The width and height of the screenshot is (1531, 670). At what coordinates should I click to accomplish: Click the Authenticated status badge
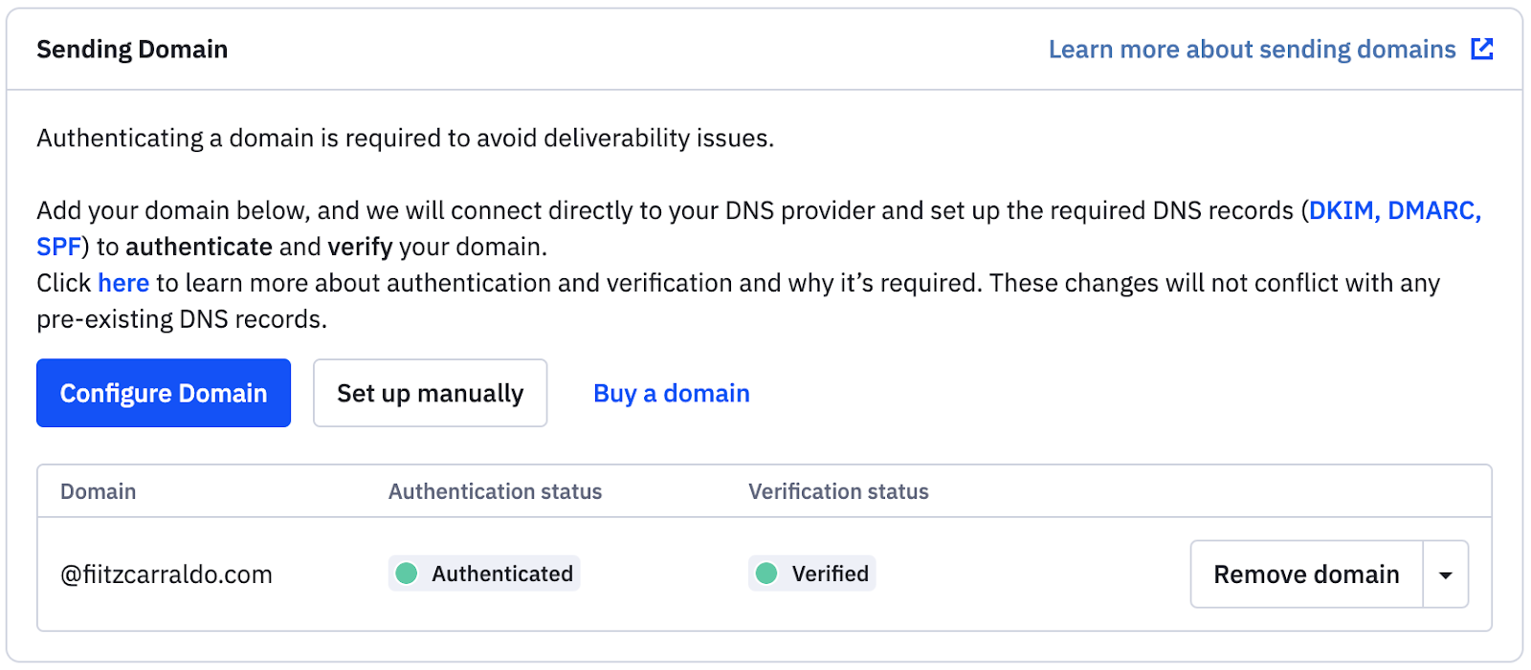(x=483, y=573)
